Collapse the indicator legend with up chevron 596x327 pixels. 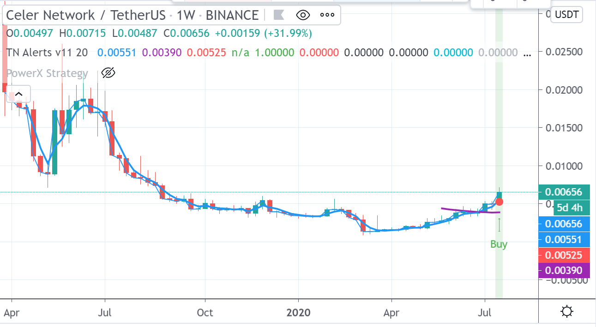click(x=18, y=95)
